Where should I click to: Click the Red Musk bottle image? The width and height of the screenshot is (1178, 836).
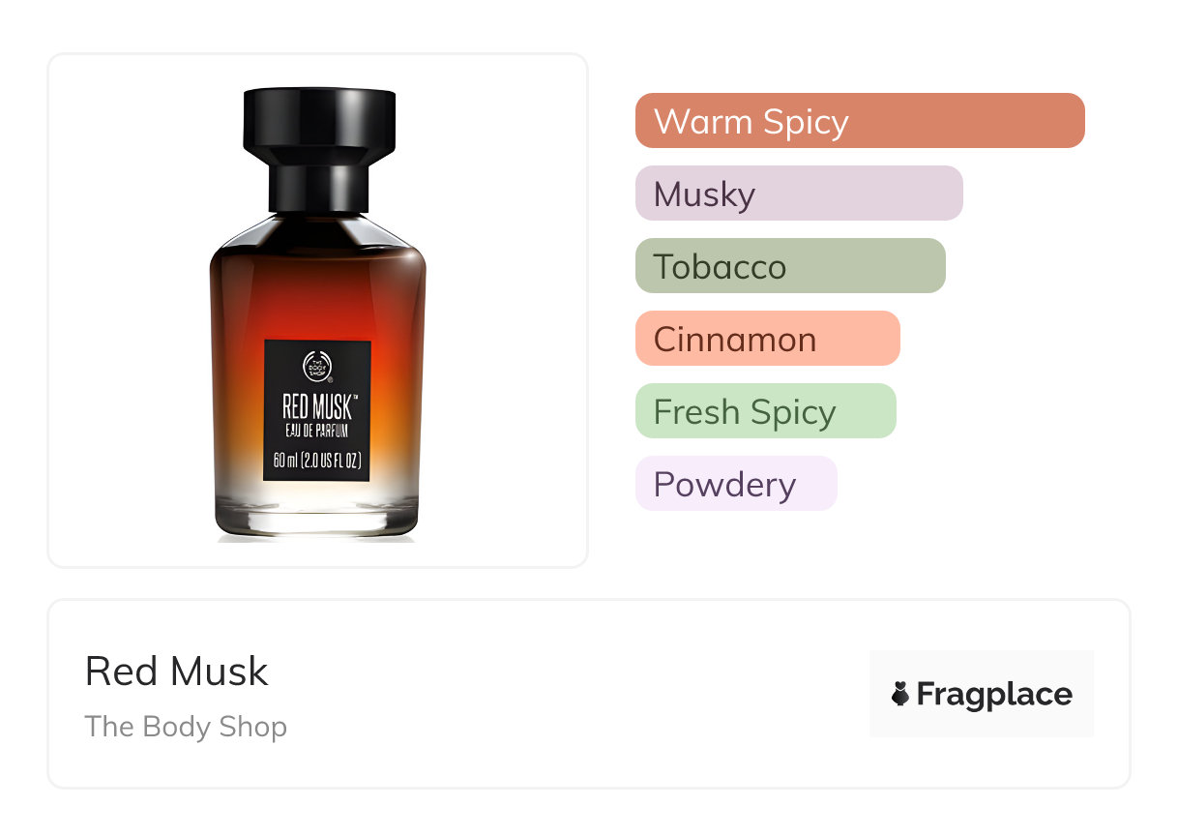(x=318, y=314)
